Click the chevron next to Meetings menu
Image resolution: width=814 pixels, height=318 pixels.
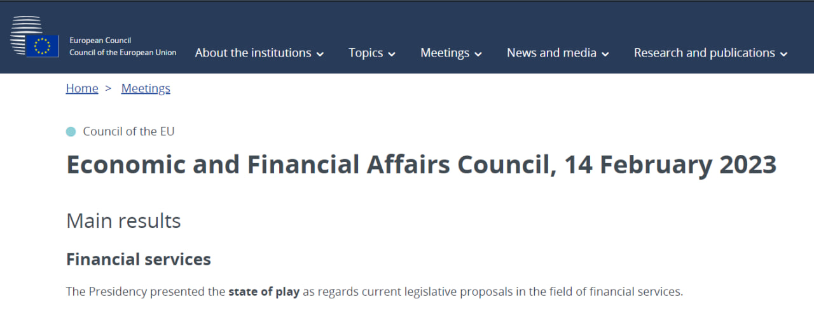pyautogui.click(x=478, y=54)
